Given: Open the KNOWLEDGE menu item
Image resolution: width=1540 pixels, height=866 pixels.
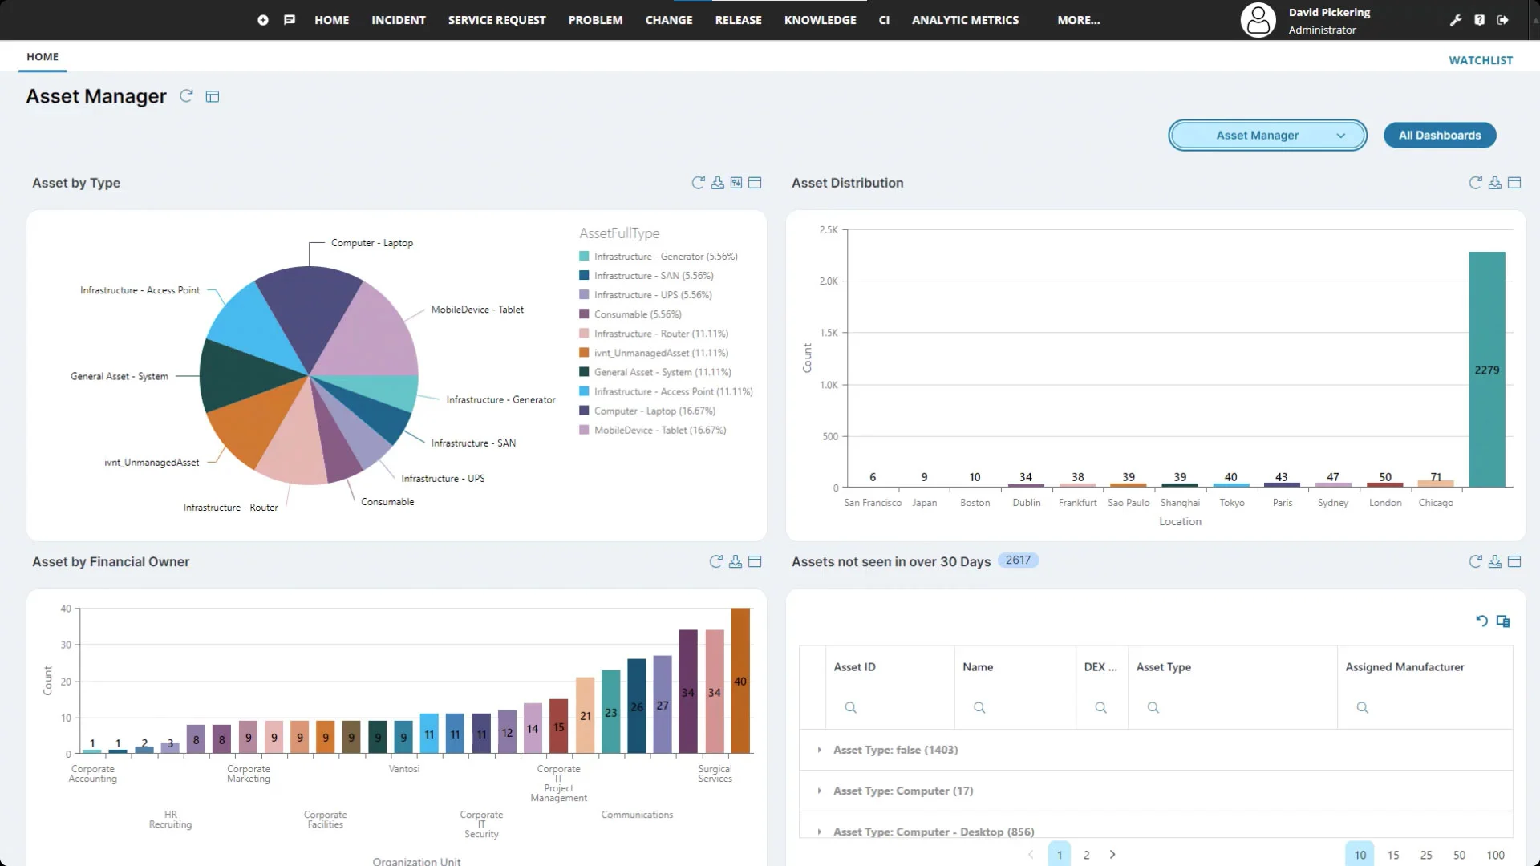Looking at the screenshot, I should [820, 19].
